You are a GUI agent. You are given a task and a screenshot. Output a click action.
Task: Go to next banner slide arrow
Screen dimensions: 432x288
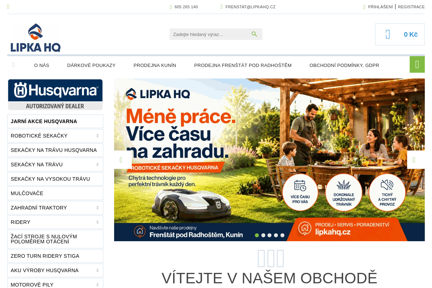click(416, 160)
